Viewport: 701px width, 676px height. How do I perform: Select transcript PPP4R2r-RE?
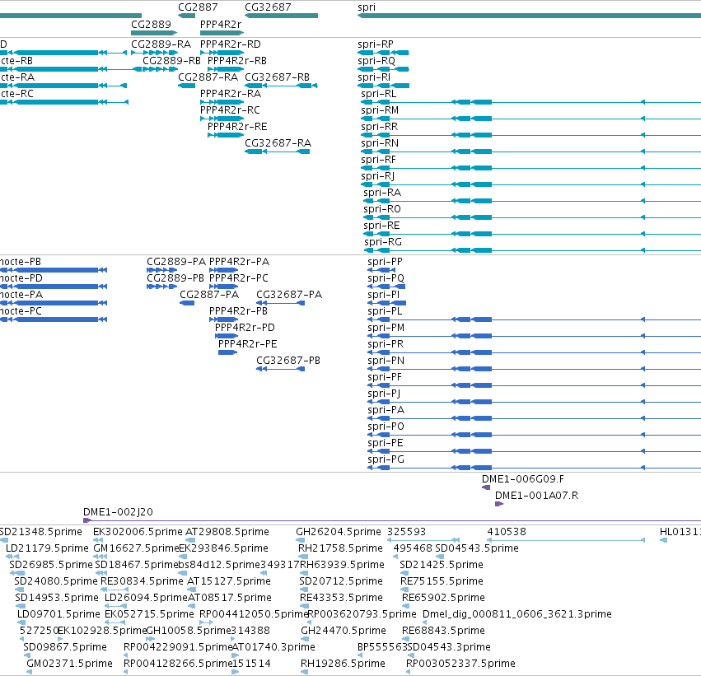237,127
